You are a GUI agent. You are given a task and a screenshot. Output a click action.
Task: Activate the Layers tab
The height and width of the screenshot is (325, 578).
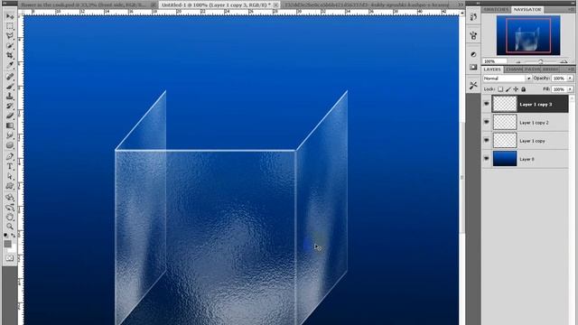pyautogui.click(x=492, y=70)
